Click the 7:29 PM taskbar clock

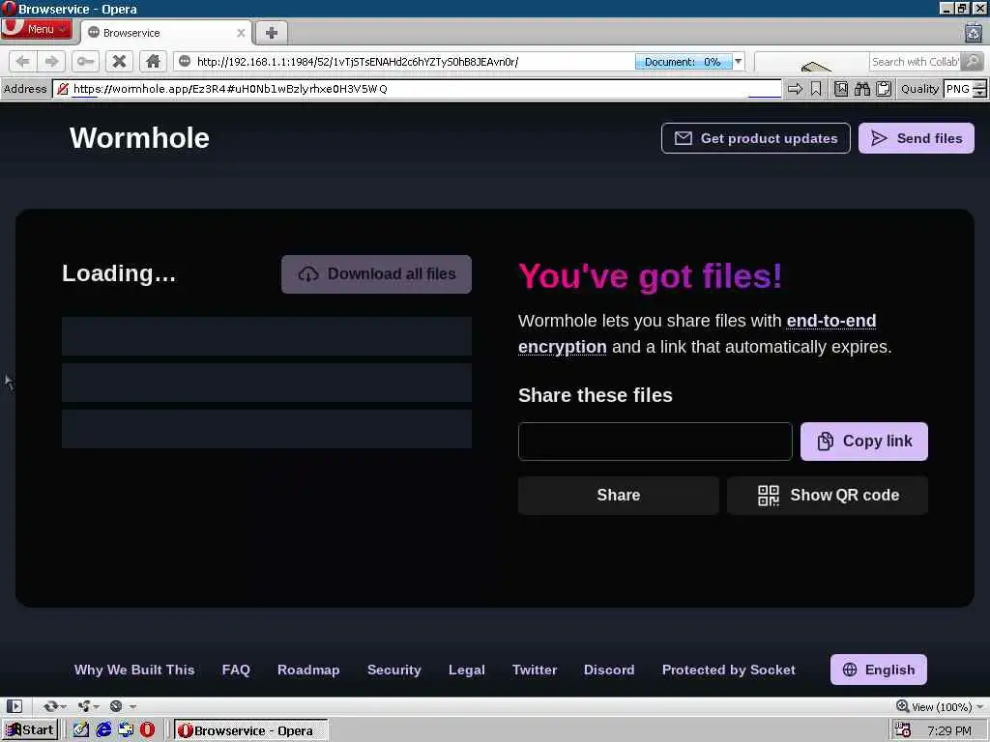(x=949, y=730)
